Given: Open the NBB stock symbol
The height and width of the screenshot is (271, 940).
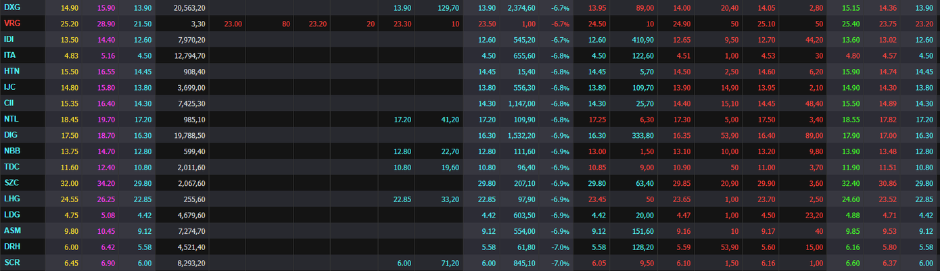Looking at the screenshot, I should coord(11,151).
